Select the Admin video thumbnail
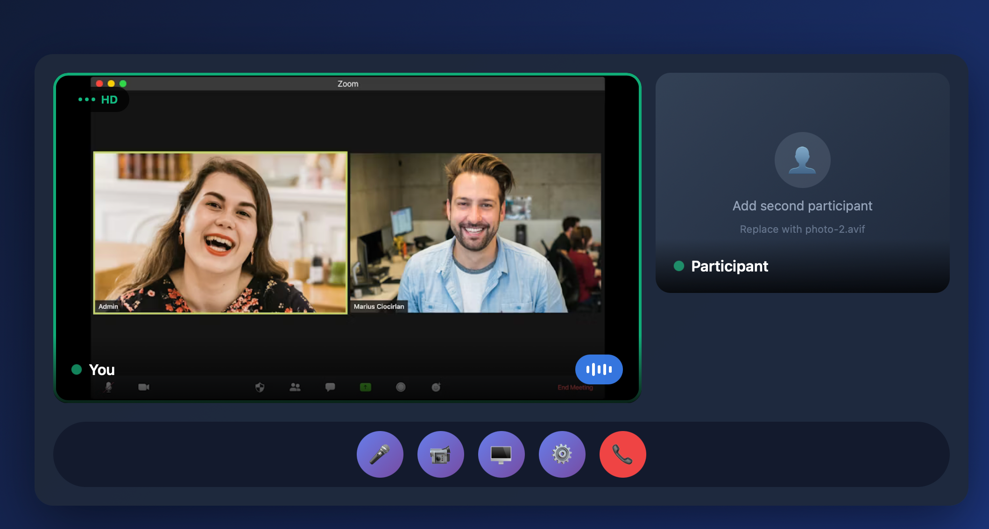The height and width of the screenshot is (529, 989). point(220,232)
